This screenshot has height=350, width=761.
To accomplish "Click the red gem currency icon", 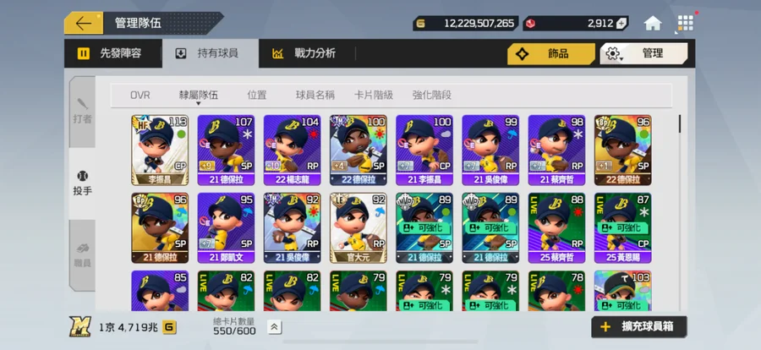I will [530, 24].
